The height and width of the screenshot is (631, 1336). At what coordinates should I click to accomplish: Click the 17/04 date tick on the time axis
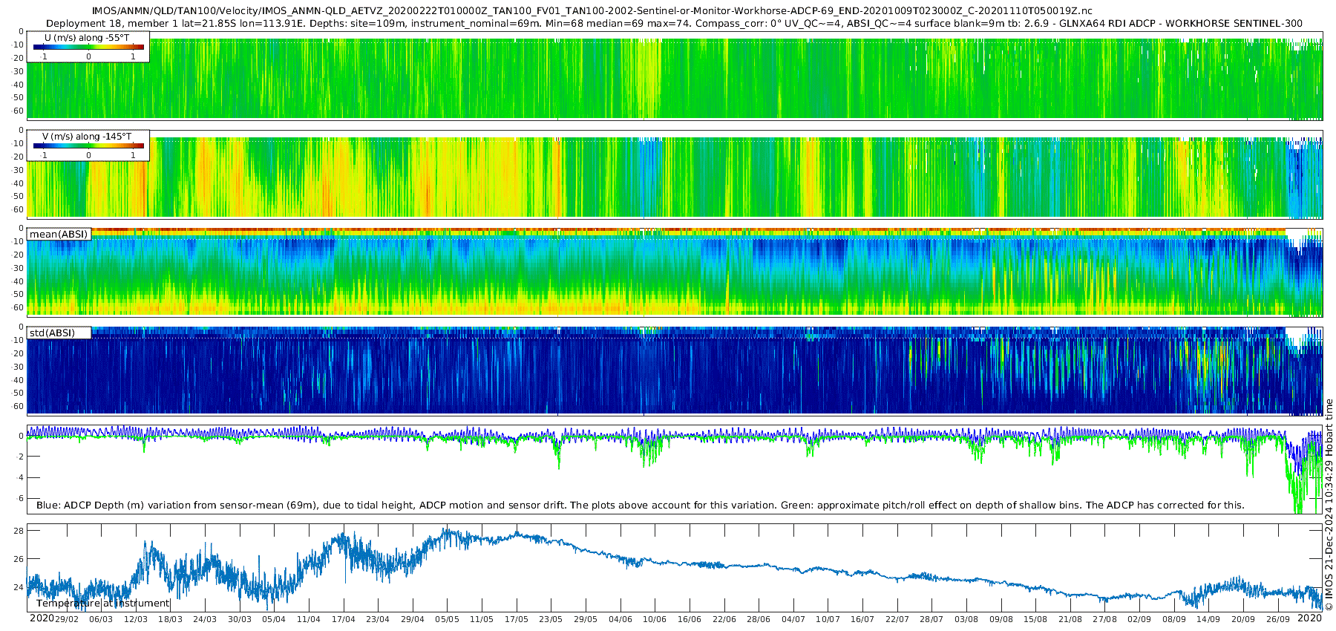point(343,619)
